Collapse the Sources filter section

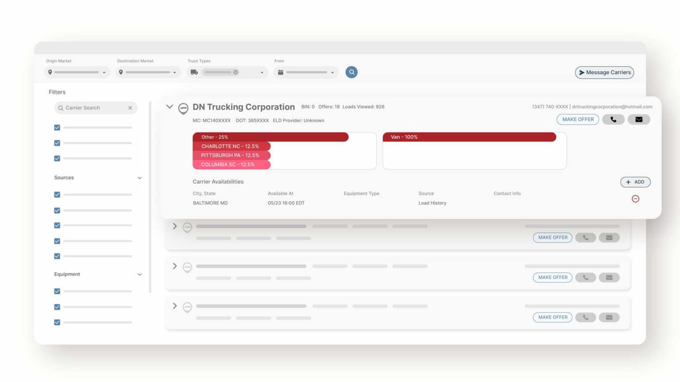[139, 178]
